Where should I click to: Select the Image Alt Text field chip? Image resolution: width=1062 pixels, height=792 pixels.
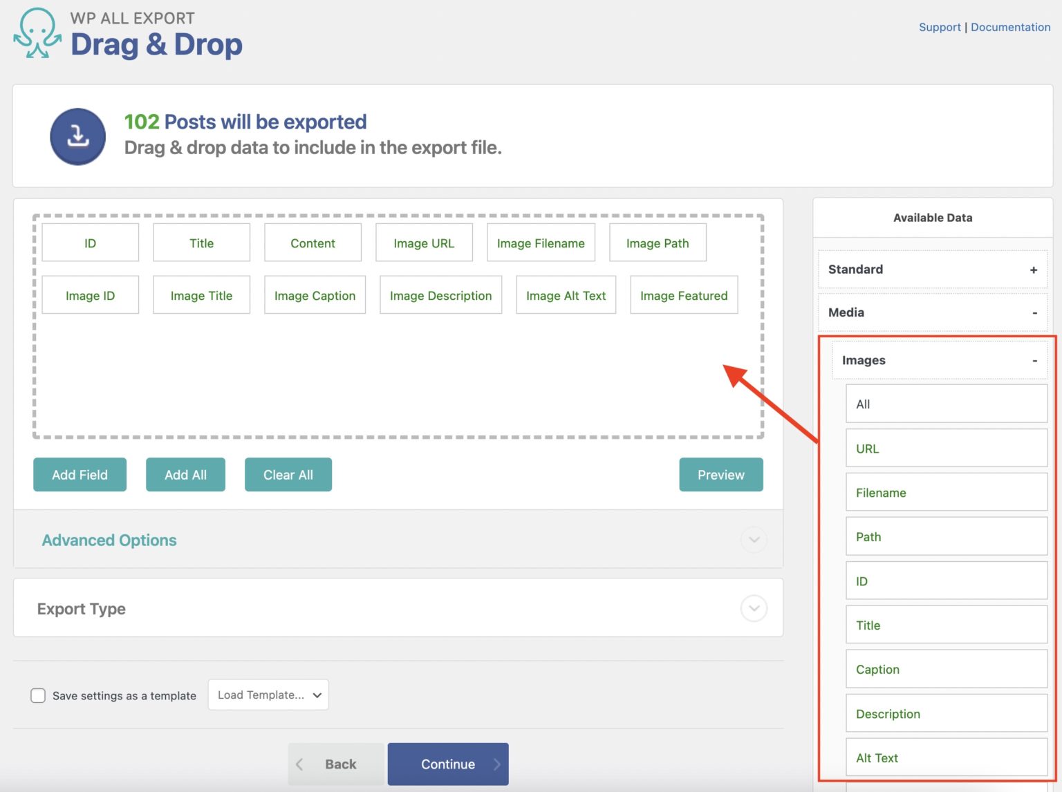pyautogui.click(x=566, y=295)
